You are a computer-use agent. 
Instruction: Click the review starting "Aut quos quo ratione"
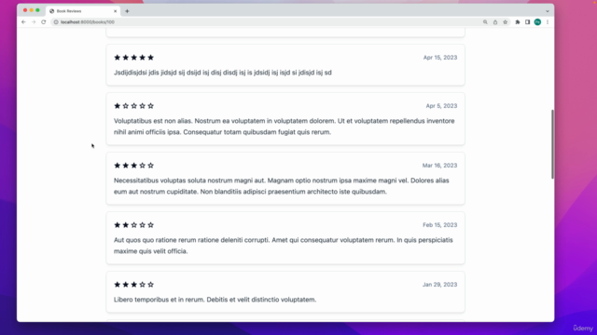pyautogui.click(x=284, y=246)
